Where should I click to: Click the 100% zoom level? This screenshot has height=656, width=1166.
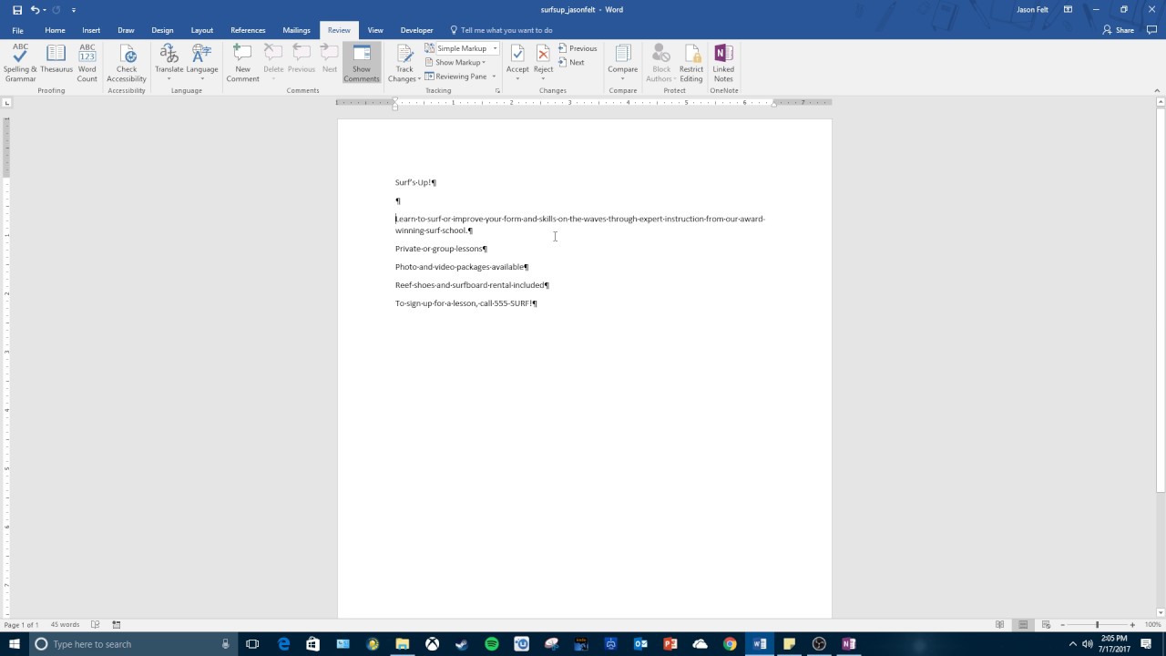(x=1152, y=625)
